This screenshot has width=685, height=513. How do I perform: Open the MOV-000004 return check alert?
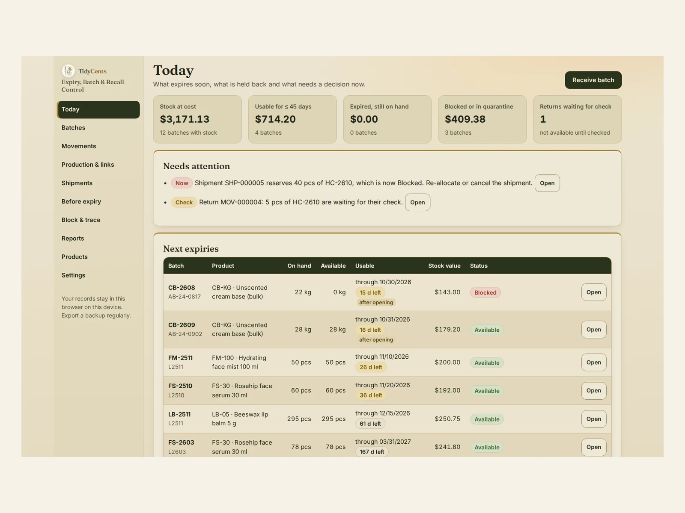pos(417,202)
